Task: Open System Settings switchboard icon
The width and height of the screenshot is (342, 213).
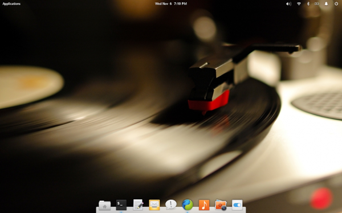Action: tap(237, 205)
